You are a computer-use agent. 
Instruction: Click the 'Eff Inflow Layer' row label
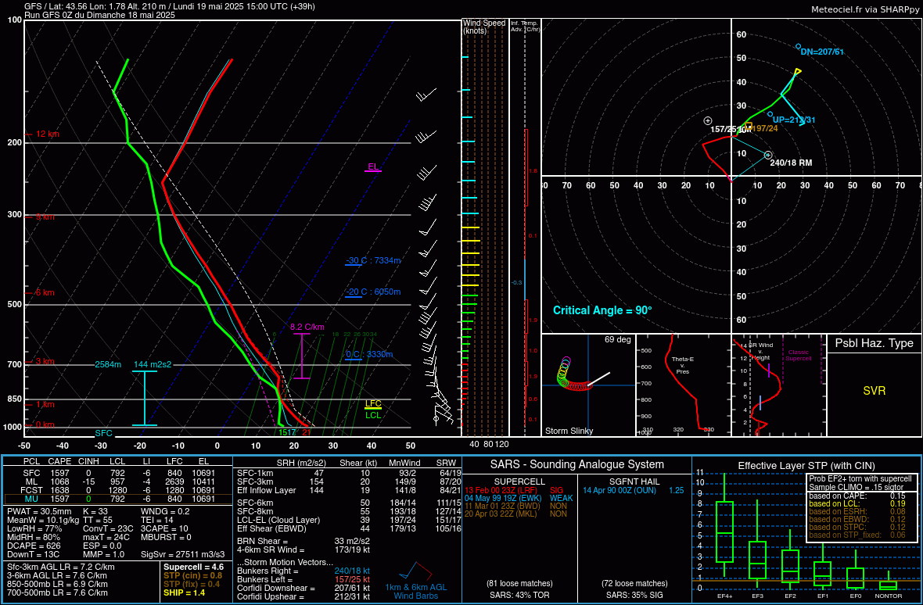click(267, 489)
